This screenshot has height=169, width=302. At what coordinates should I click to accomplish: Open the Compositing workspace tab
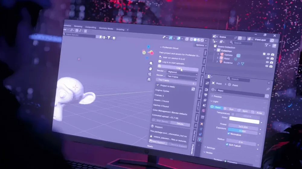(91, 27)
